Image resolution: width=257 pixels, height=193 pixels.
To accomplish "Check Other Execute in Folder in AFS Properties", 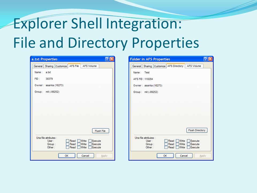I will click(188, 147).
